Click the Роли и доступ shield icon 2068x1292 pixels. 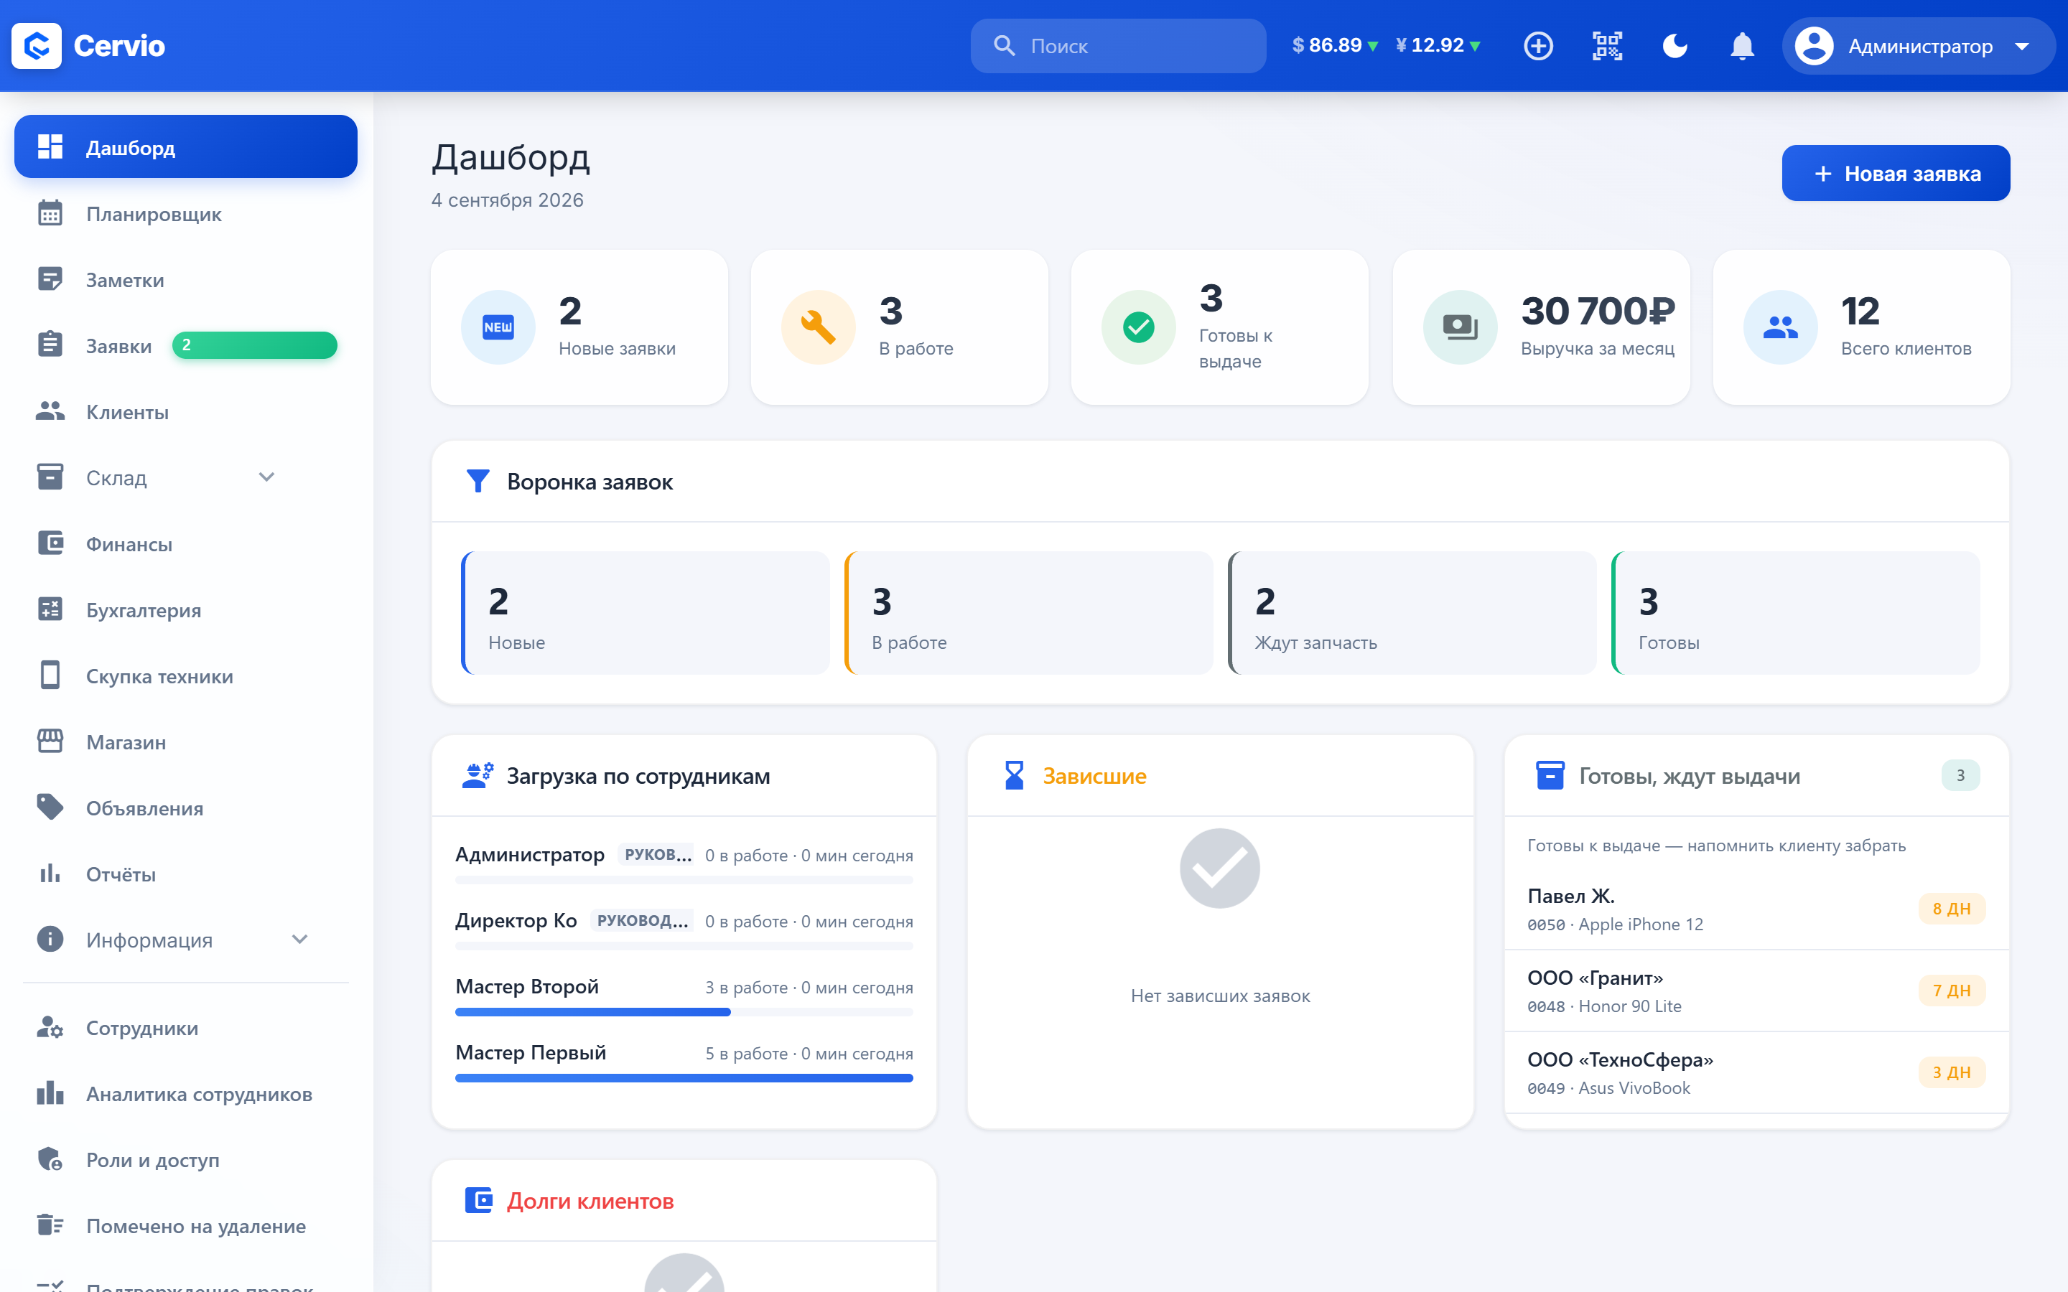pos(50,1159)
